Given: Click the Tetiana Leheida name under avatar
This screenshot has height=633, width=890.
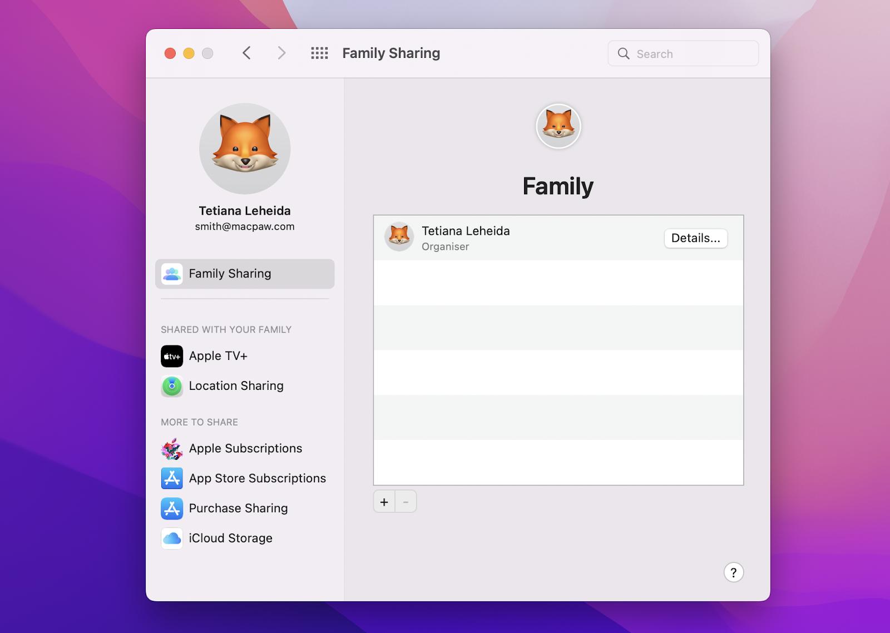Looking at the screenshot, I should pyautogui.click(x=245, y=211).
